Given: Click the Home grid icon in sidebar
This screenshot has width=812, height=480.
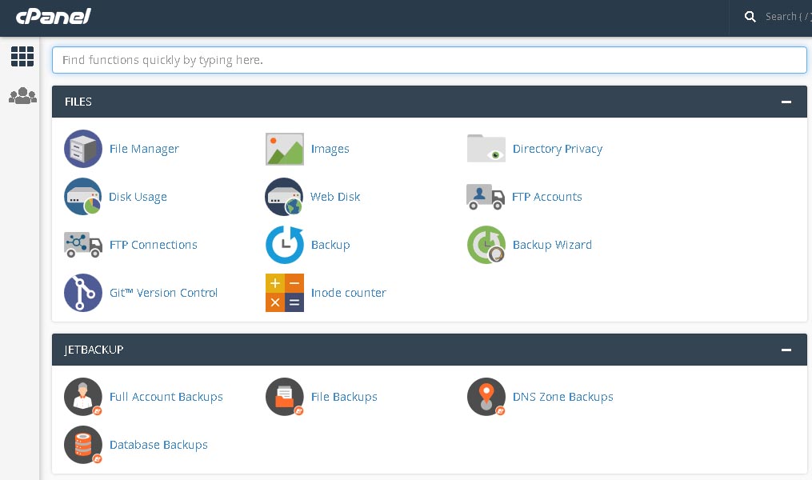Looking at the screenshot, I should [x=22, y=57].
